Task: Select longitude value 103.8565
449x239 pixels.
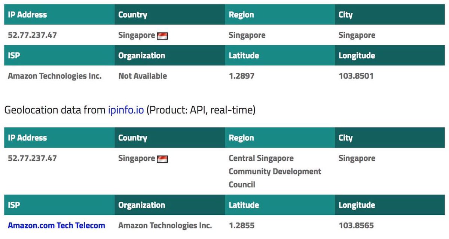Action: tap(356, 226)
